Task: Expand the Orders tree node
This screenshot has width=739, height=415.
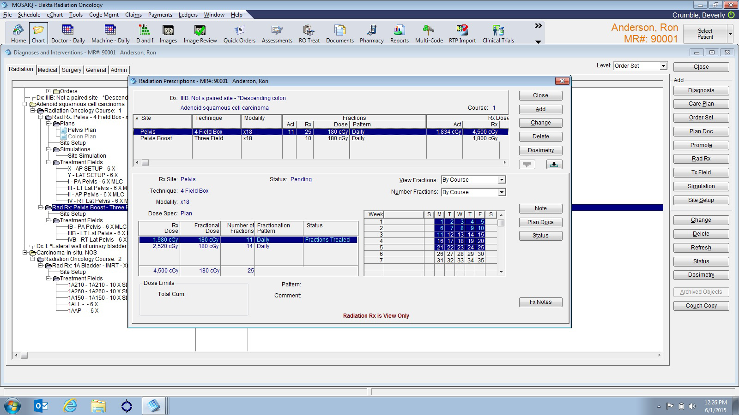Action: (x=48, y=91)
